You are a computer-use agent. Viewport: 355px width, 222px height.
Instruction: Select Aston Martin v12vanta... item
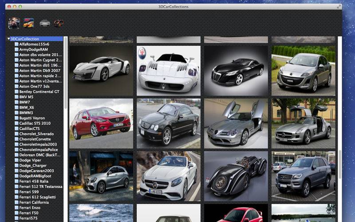[x=40, y=81]
